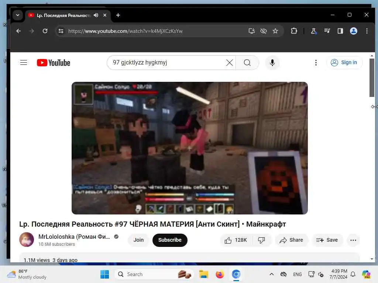Go forward to next page

click(x=32, y=31)
